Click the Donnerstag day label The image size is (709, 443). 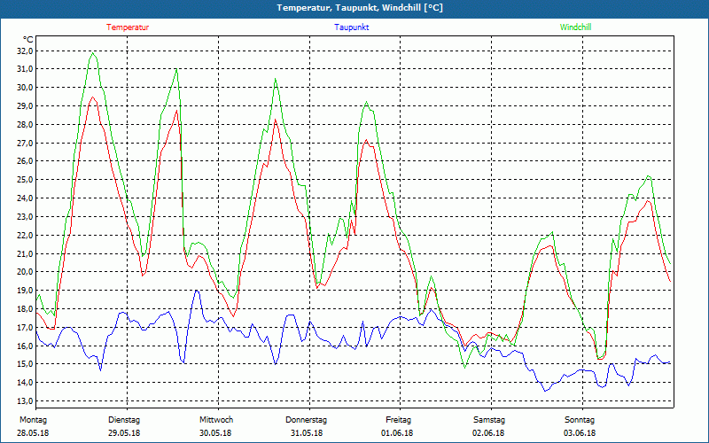point(307,420)
